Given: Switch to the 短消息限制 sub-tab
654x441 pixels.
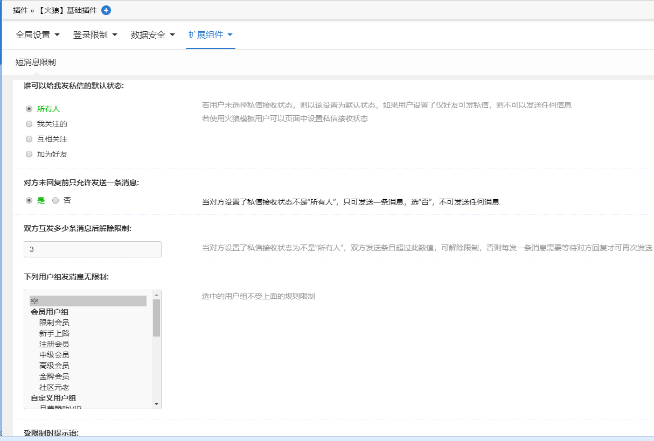Looking at the screenshot, I should (x=36, y=62).
